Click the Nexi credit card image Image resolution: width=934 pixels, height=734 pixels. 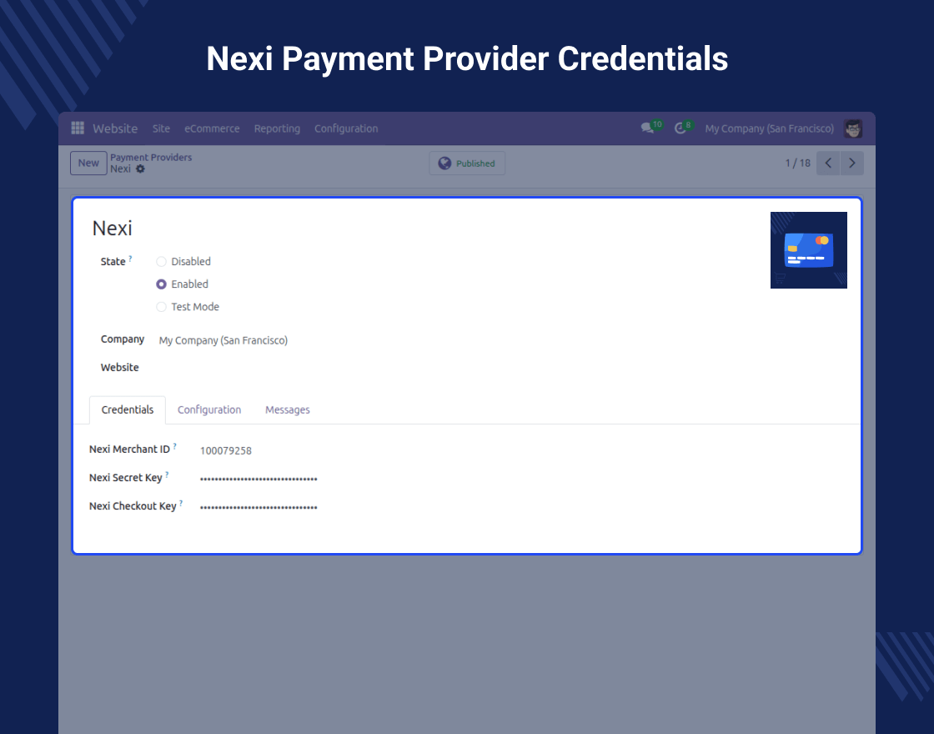(x=808, y=250)
